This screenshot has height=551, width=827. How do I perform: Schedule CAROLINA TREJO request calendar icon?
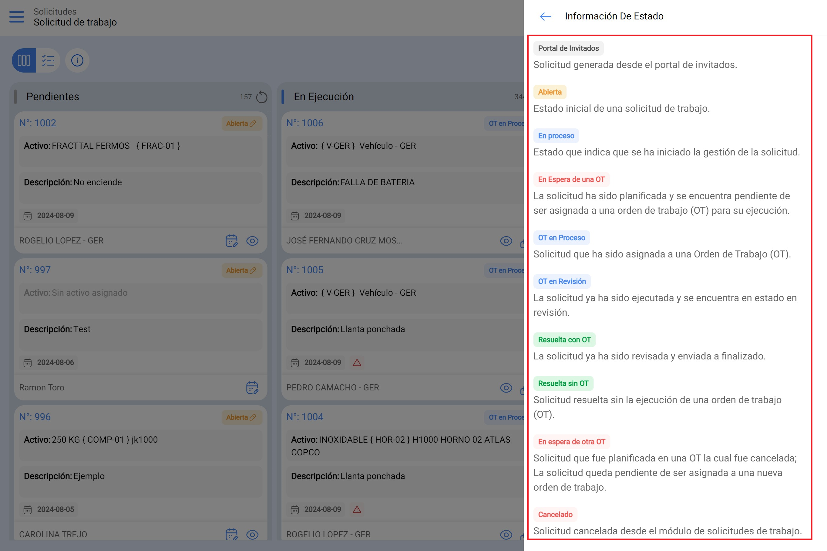[231, 535]
